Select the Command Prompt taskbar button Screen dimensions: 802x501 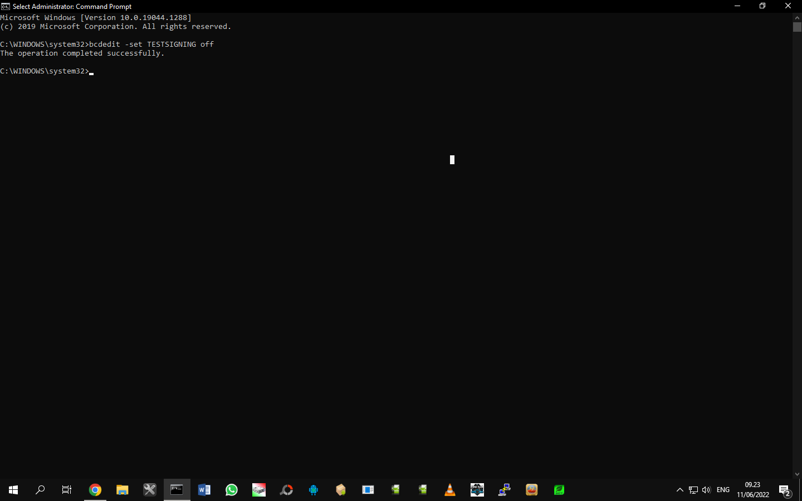(177, 490)
